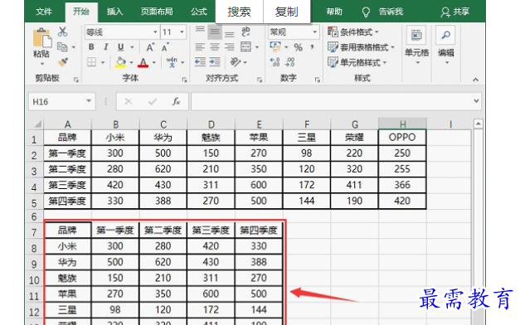Switch to the 帮助 tab
Viewport: 520px width, 325px height.
(x=334, y=12)
